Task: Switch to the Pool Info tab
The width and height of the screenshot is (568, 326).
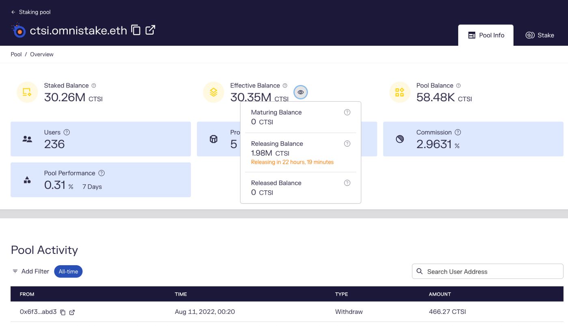Action: pos(486,35)
